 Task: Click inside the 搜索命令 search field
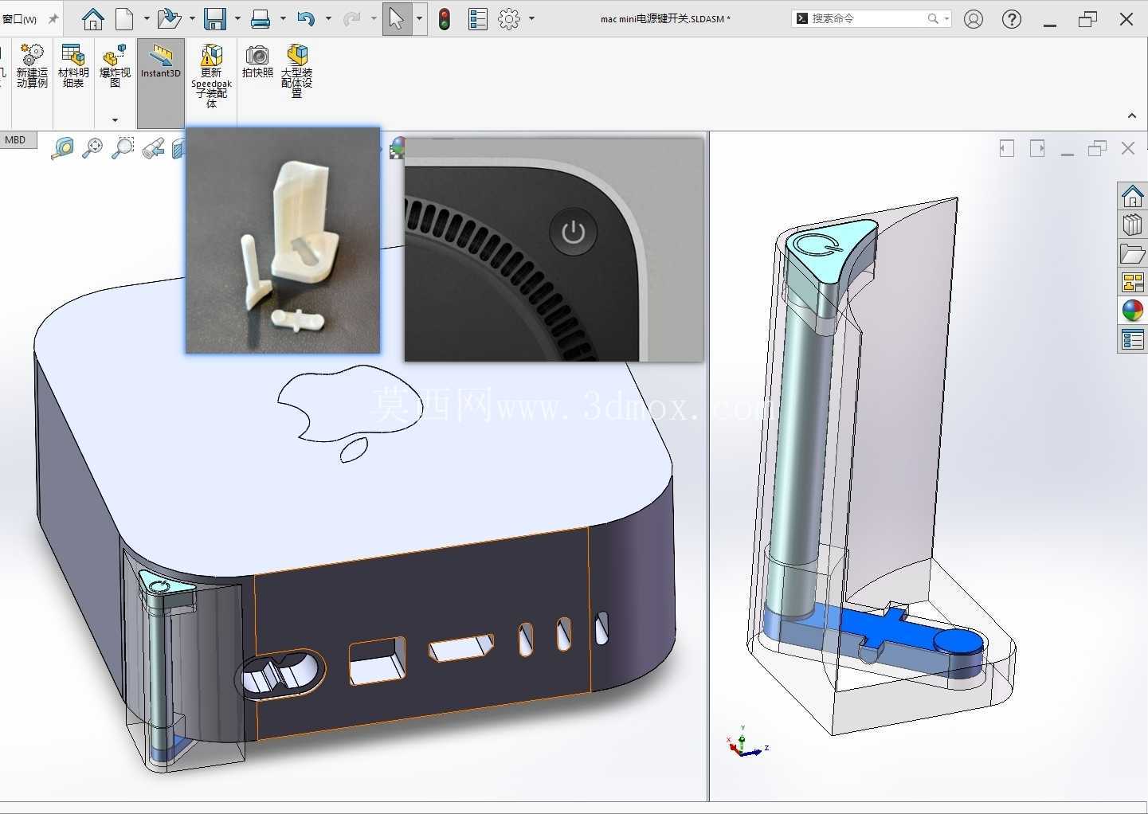[867, 18]
